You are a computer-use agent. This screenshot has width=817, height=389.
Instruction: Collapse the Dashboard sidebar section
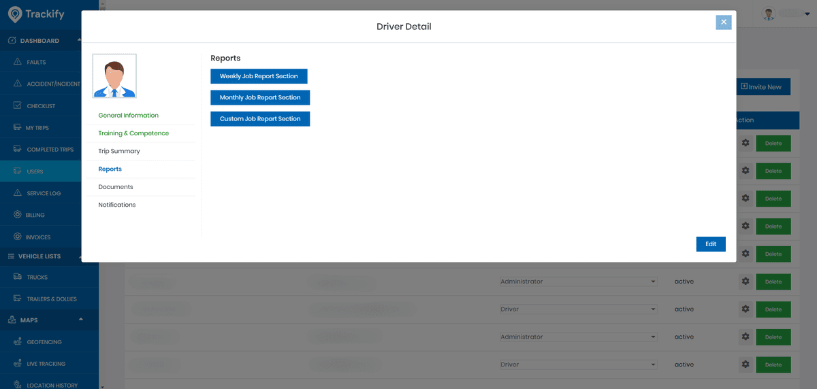click(80, 40)
